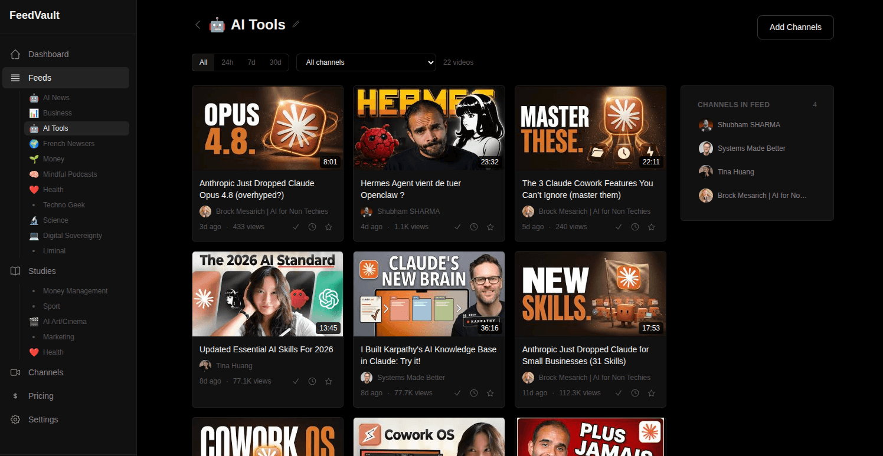Image resolution: width=883 pixels, height=456 pixels.
Task: Mark Essential AI Skills video as watched
Action: [296, 381]
